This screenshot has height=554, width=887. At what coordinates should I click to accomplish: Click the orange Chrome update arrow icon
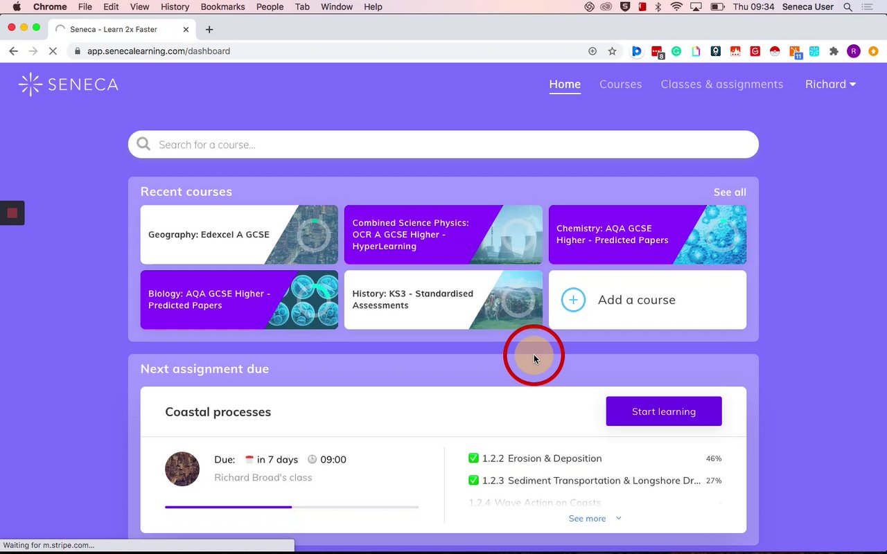pos(873,51)
